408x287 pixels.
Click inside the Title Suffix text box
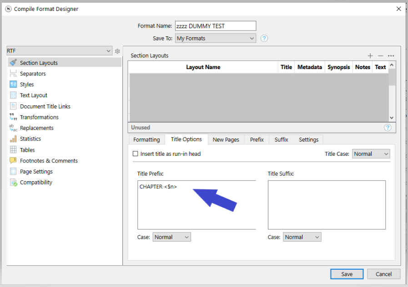[x=327, y=204]
